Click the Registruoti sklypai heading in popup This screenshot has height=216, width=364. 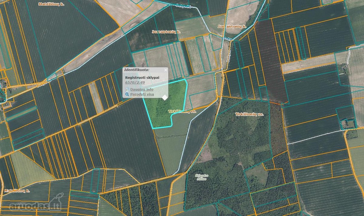[142, 78]
